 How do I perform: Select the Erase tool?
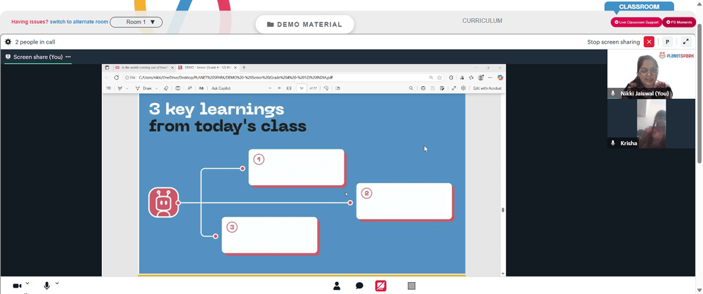[x=166, y=88]
